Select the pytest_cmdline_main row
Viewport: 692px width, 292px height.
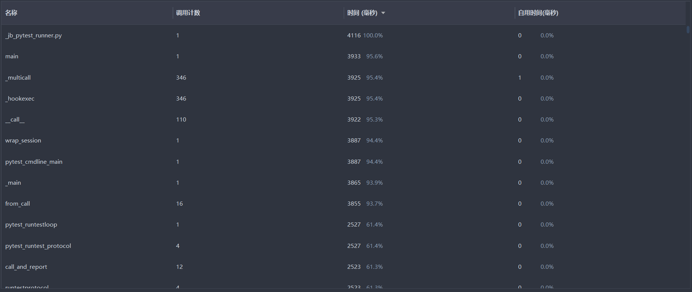pyautogui.click(x=34, y=162)
